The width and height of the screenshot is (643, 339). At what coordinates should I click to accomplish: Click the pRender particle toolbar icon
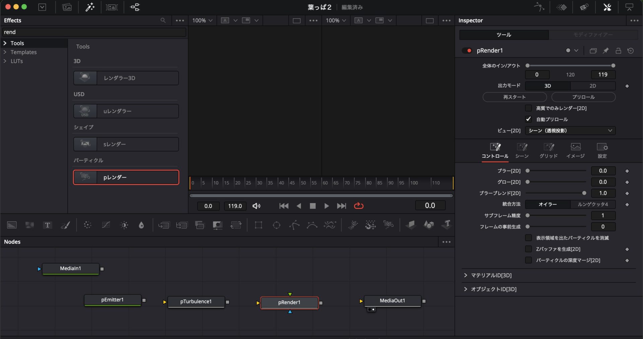[388, 225]
